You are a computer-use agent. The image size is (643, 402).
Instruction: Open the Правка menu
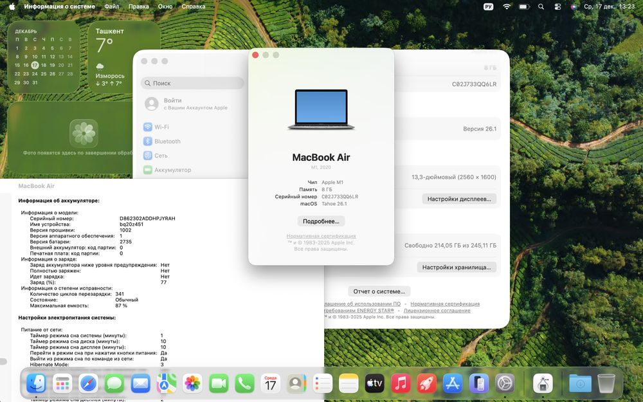pyautogui.click(x=139, y=6)
